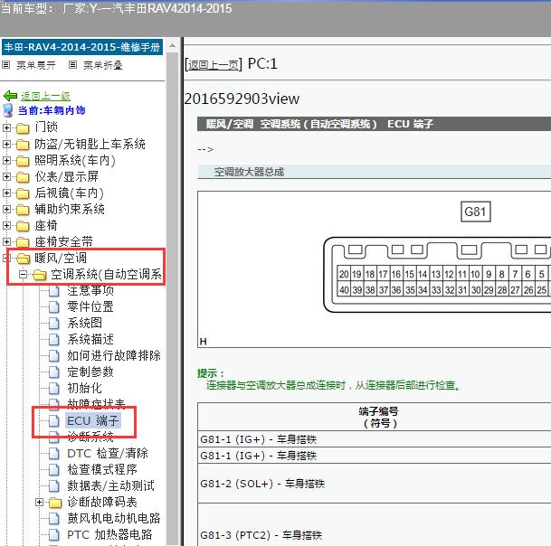Viewport: 551px width, 546px height.
Task: Click the DTC 检查/清除 page icon
Action: 53,453
